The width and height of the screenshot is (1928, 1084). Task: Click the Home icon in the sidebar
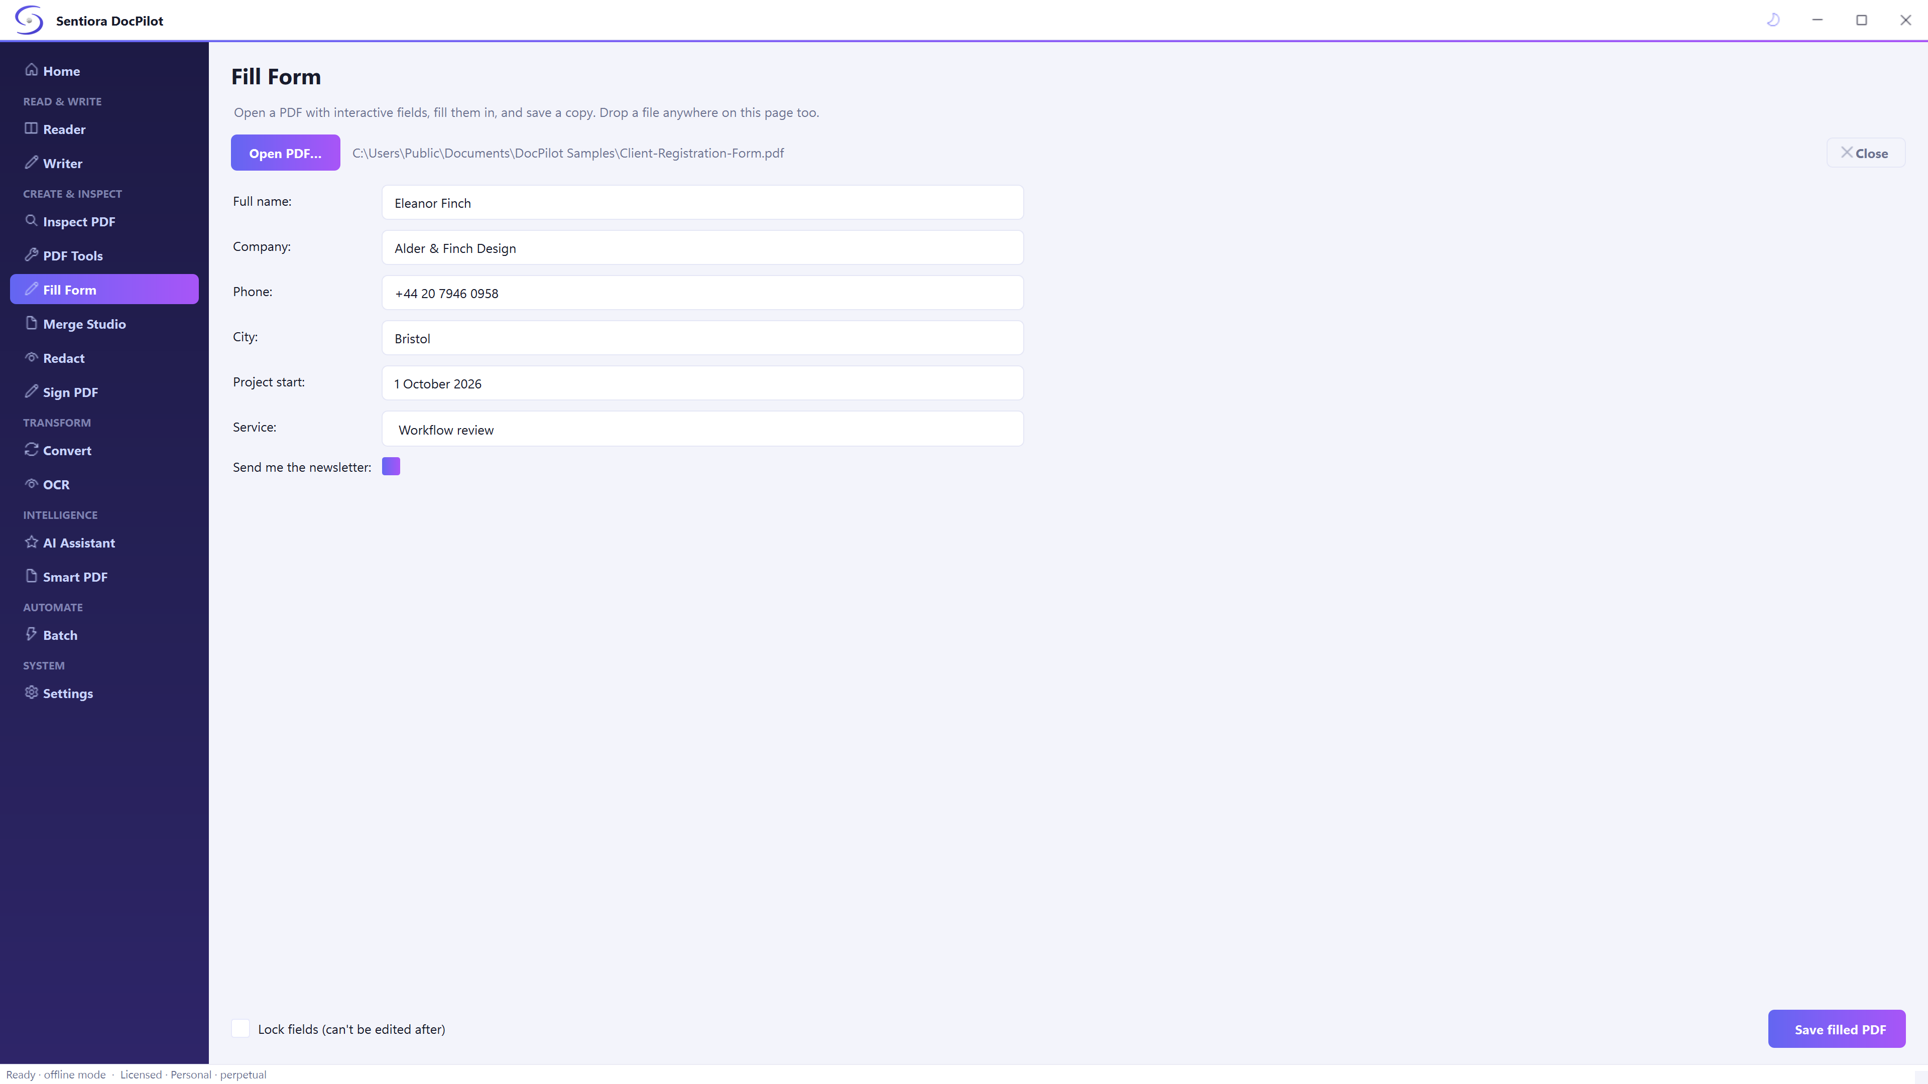tap(32, 70)
